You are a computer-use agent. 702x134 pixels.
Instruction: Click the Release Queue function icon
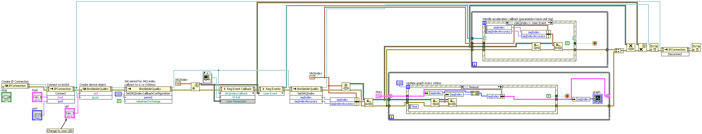pyautogui.click(x=631, y=47)
